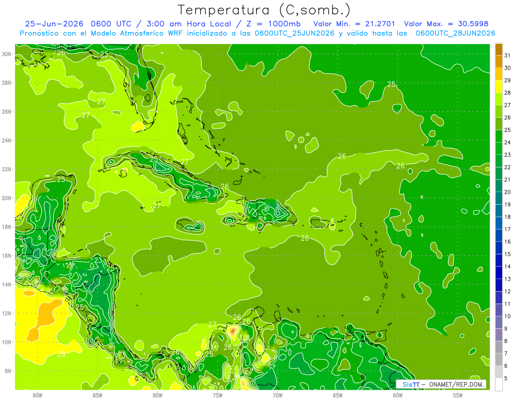The width and height of the screenshot is (519, 401).
Task: Click the blue legend swatch between 16 and 17
Action: click(x=499, y=235)
